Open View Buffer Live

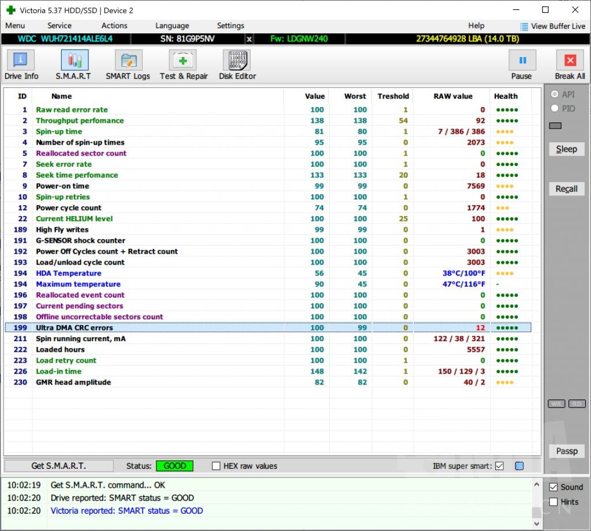(x=552, y=26)
